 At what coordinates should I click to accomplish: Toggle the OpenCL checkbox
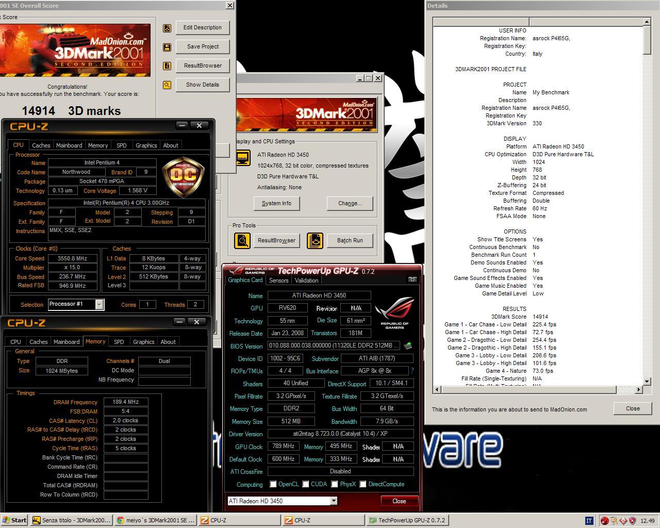coord(273,484)
